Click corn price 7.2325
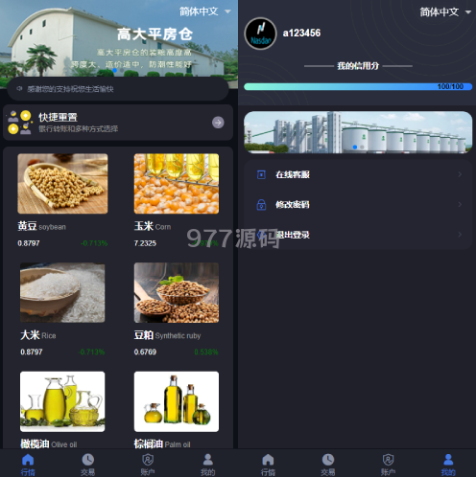Viewport: 476px width, 477px height. (145, 243)
